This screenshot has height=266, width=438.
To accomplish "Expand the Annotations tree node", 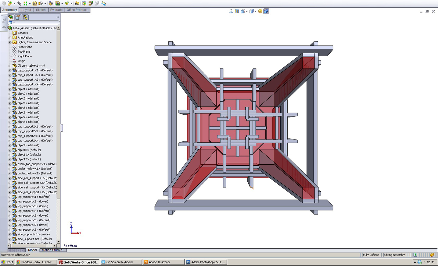I will pyautogui.click(x=10, y=37).
